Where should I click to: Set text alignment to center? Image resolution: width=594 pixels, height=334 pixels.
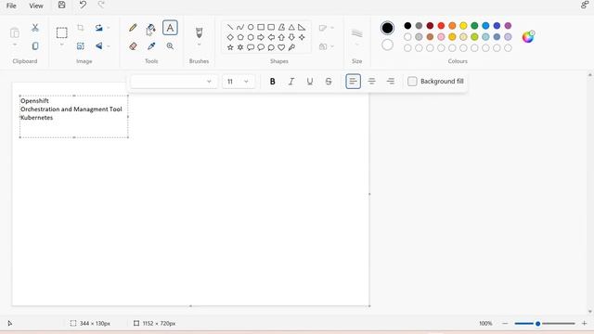[371, 82]
